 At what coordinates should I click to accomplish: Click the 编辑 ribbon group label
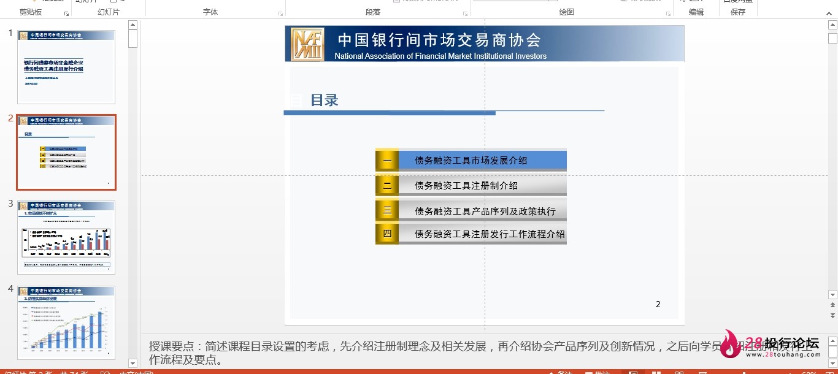[696, 12]
